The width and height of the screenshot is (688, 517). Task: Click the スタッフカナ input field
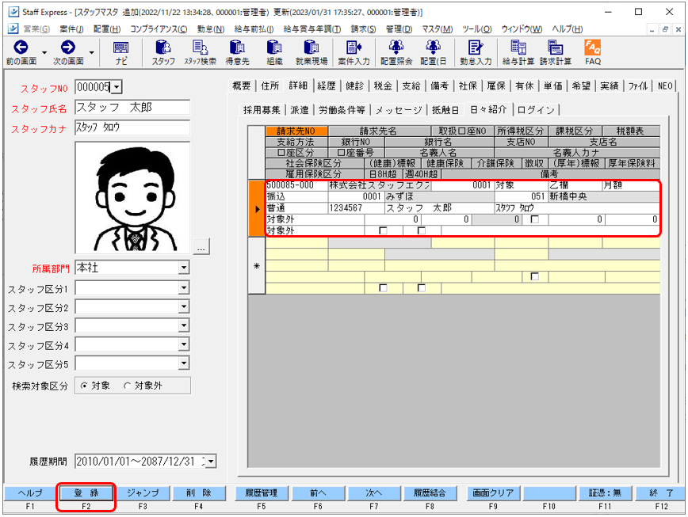132,127
